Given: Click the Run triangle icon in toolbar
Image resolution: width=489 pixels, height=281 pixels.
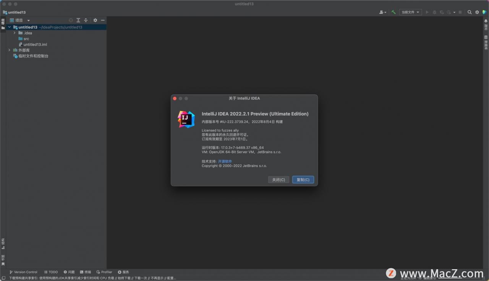Looking at the screenshot, I should pyautogui.click(x=427, y=12).
